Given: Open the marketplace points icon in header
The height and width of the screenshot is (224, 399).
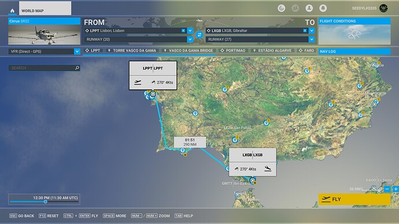Looking at the screenshot, I should 281,8.
